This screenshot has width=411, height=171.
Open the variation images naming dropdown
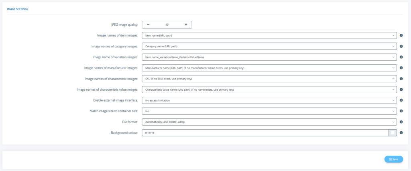269,57
